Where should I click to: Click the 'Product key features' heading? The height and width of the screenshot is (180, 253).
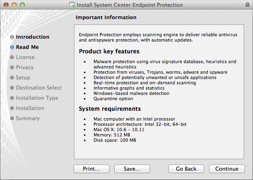coord(109,51)
